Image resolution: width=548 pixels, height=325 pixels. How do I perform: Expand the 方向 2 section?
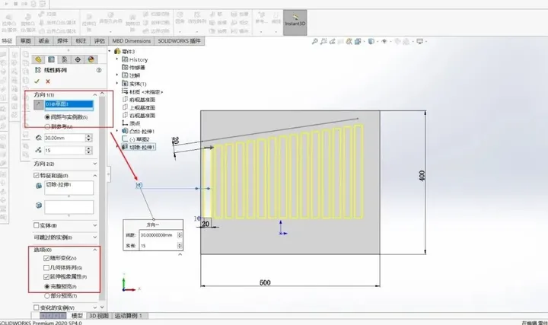(94, 163)
